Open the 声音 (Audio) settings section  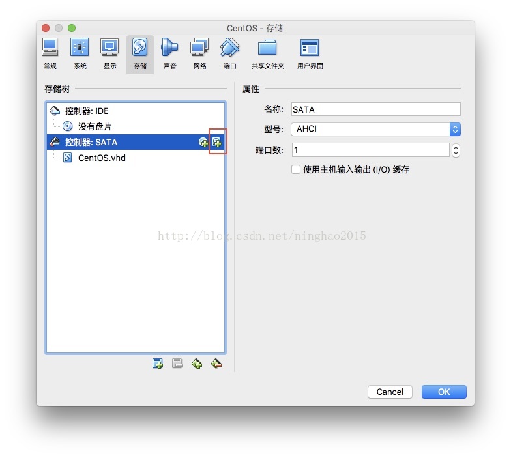169,54
